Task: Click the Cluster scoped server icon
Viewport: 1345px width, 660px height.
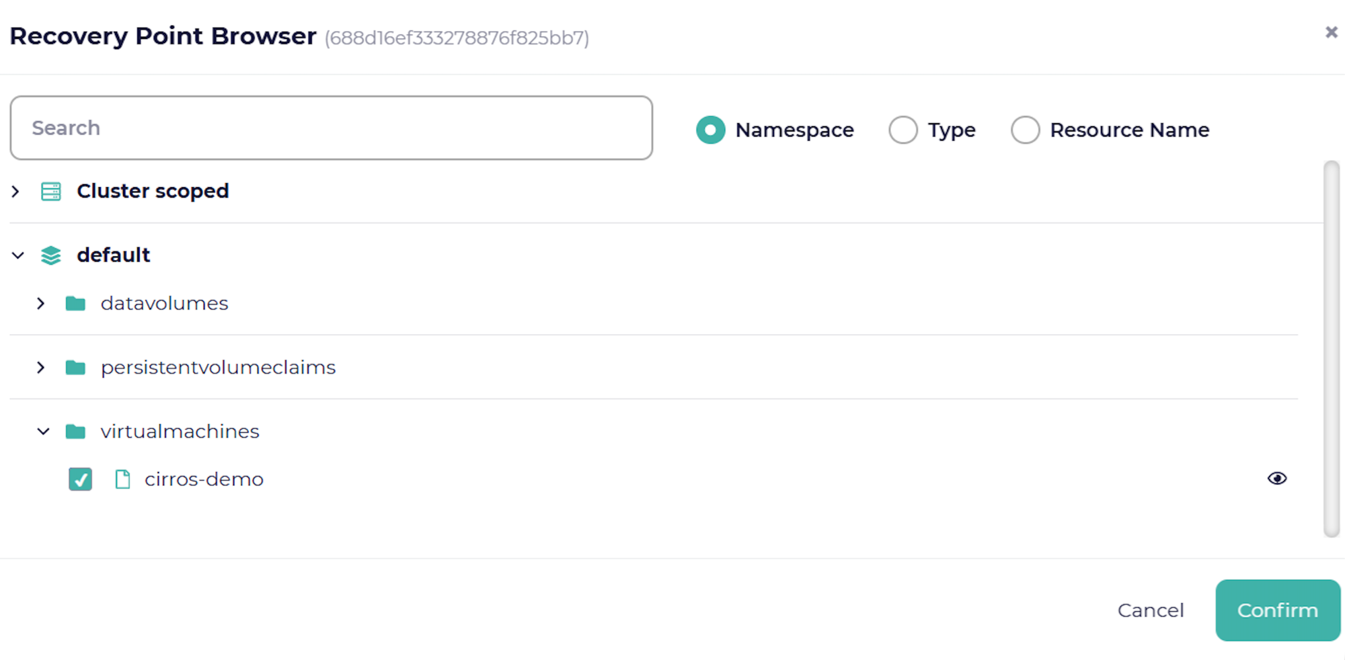Action: 51,192
